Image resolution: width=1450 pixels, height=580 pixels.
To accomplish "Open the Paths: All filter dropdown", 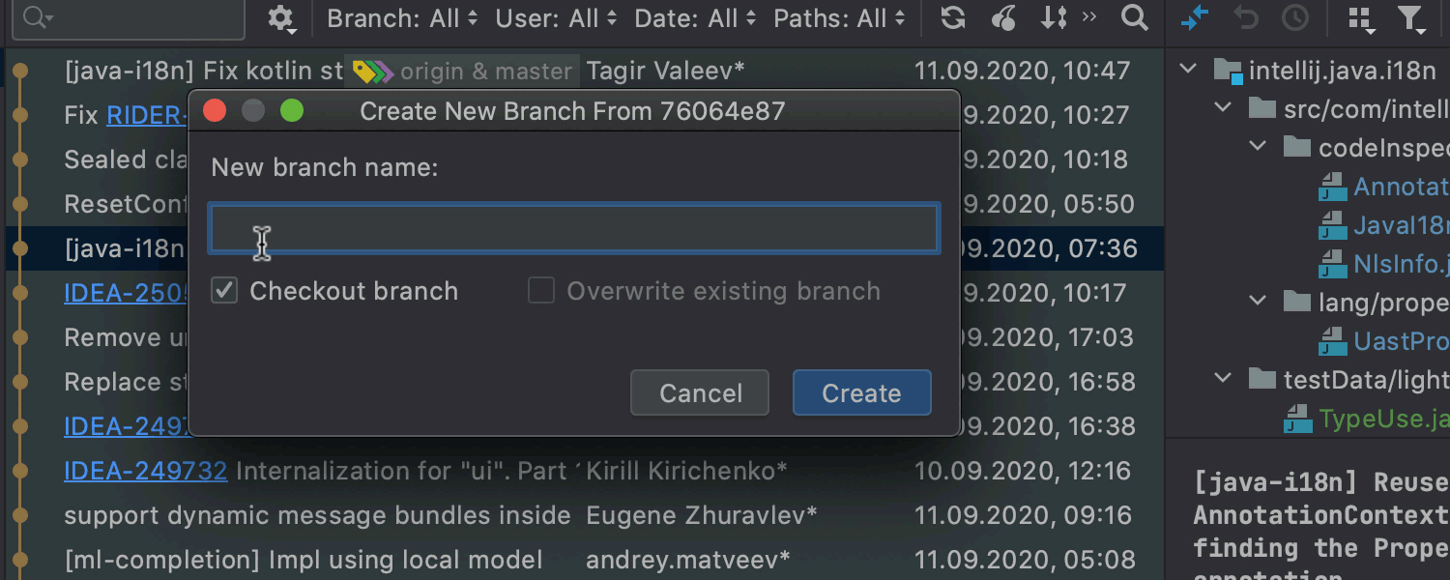I will click(839, 17).
